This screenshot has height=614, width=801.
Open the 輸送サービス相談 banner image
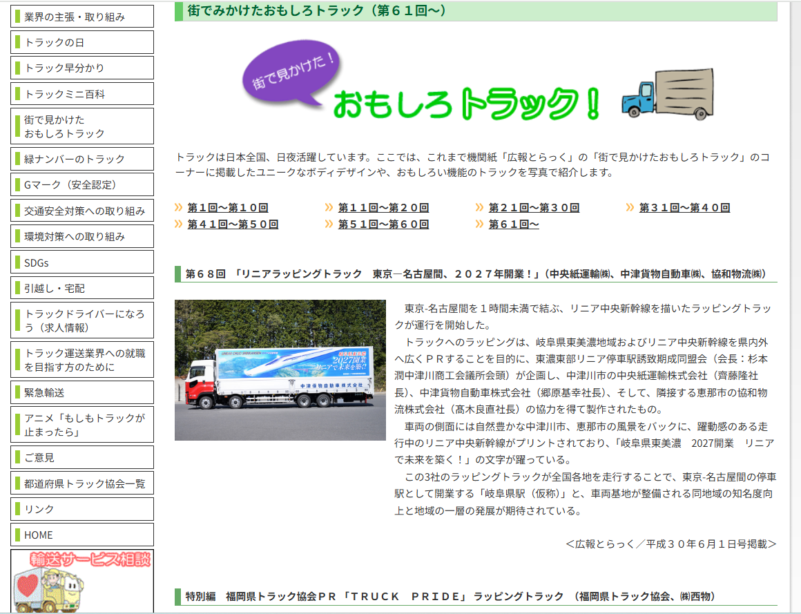(82, 580)
